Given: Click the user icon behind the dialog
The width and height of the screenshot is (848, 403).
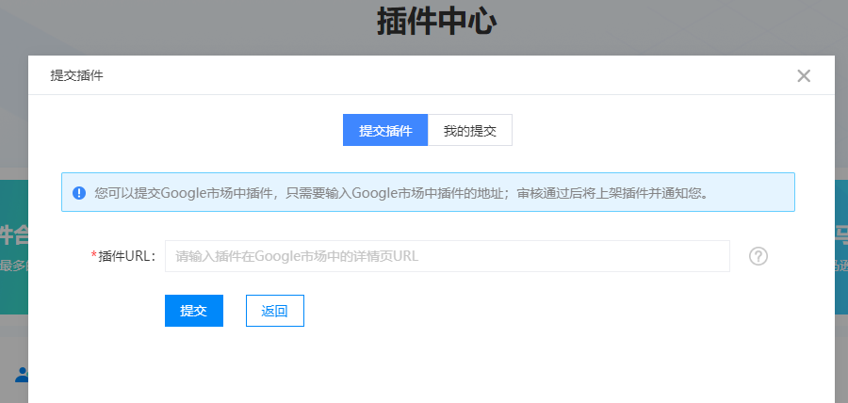Looking at the screenshot, I should [20, 375].
